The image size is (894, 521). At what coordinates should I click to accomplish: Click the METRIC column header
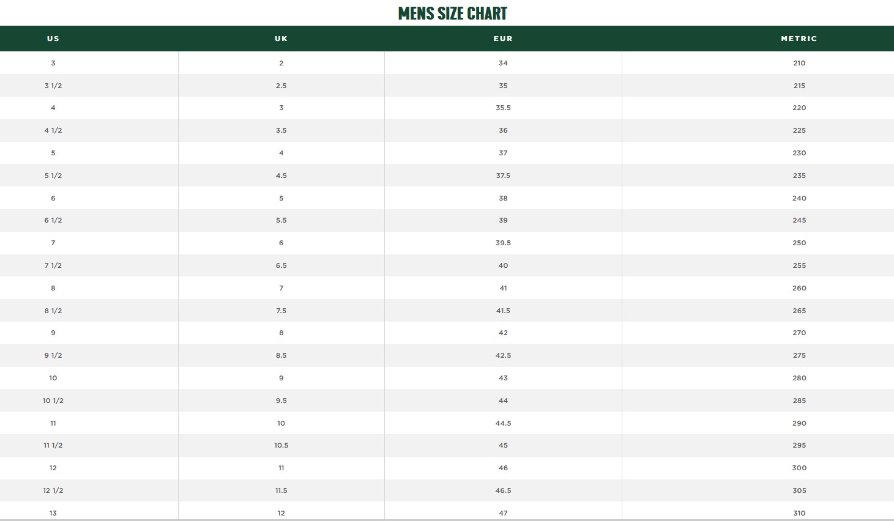(799, 39)
